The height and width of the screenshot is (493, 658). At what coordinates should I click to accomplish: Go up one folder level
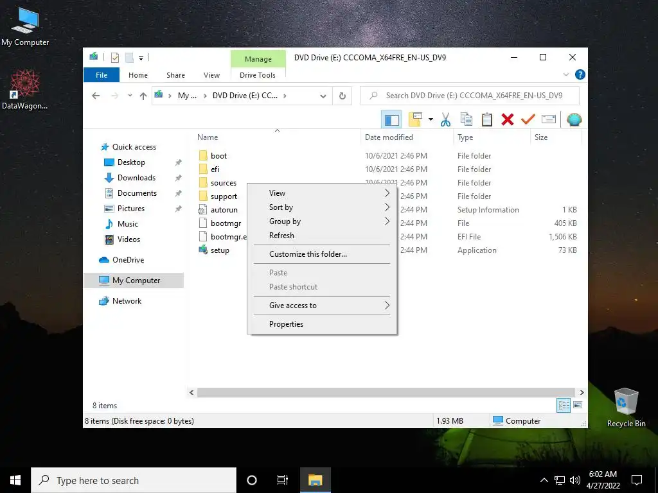coord(143,96)
